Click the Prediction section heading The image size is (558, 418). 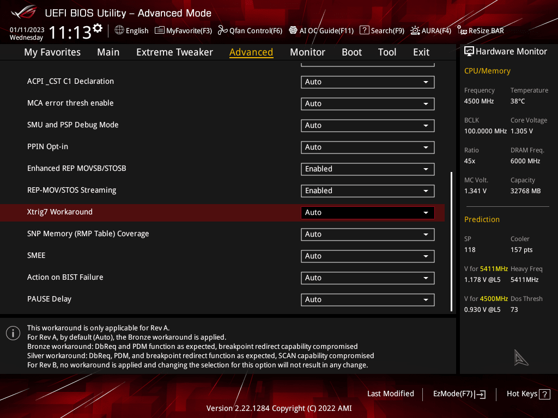tap(482, 219)
